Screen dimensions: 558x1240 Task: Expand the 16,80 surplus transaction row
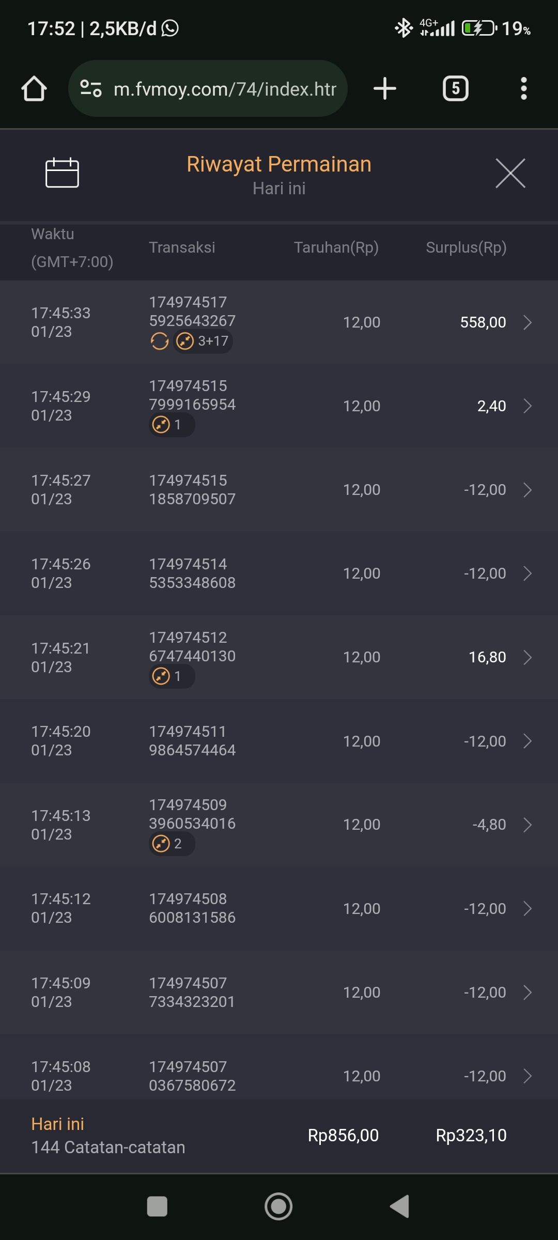pyautogui.click(x=528, y=657)
